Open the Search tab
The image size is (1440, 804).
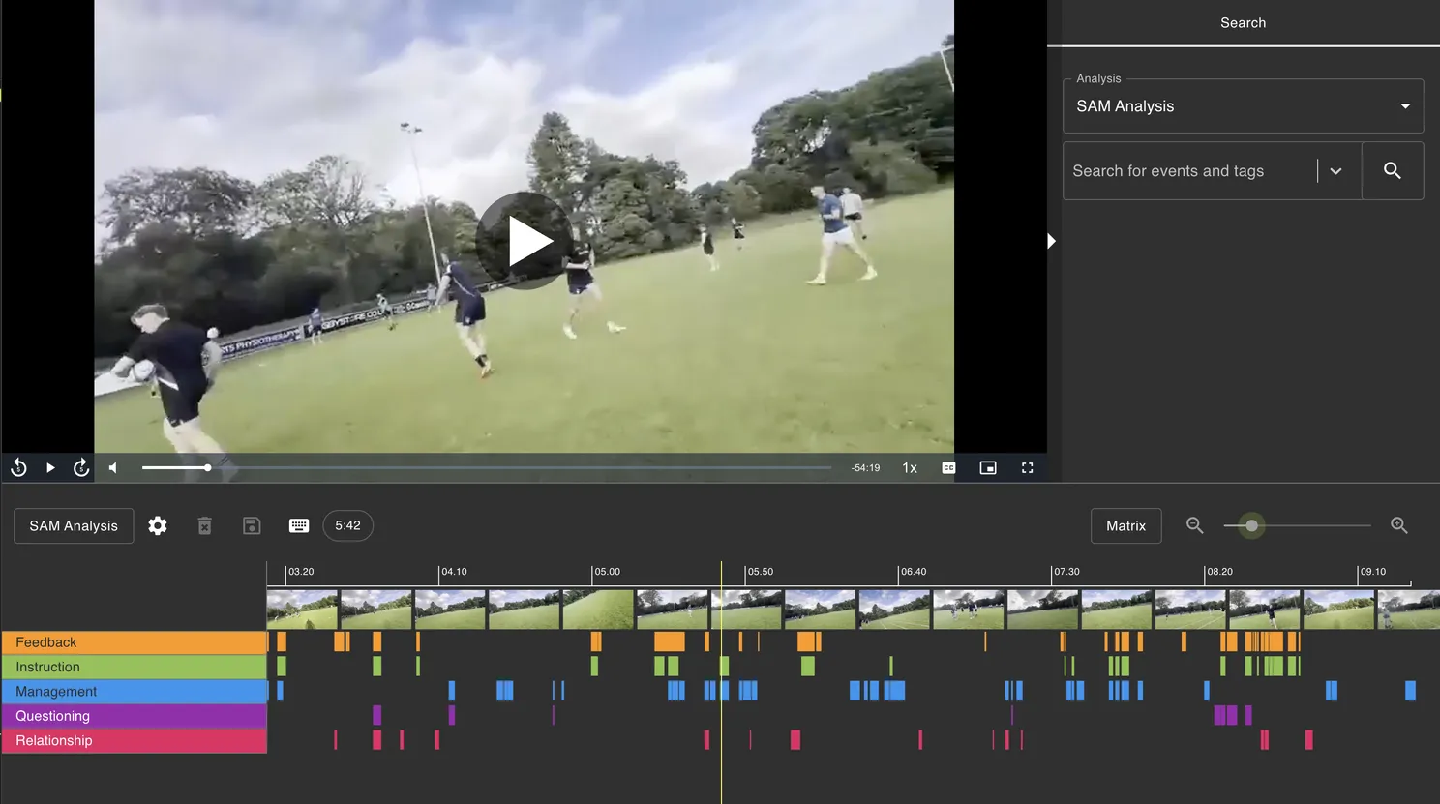1244,22
